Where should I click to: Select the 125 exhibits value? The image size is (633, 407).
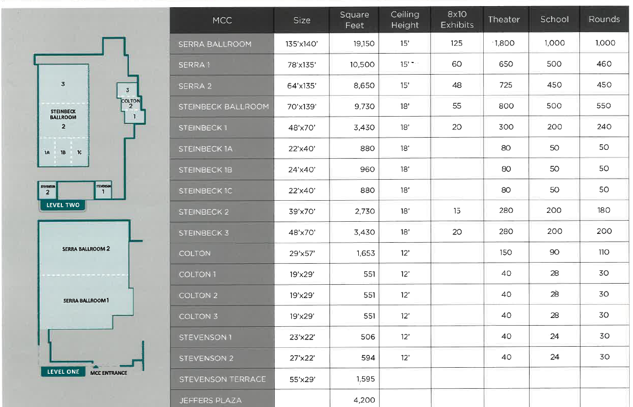click(457, 43)
